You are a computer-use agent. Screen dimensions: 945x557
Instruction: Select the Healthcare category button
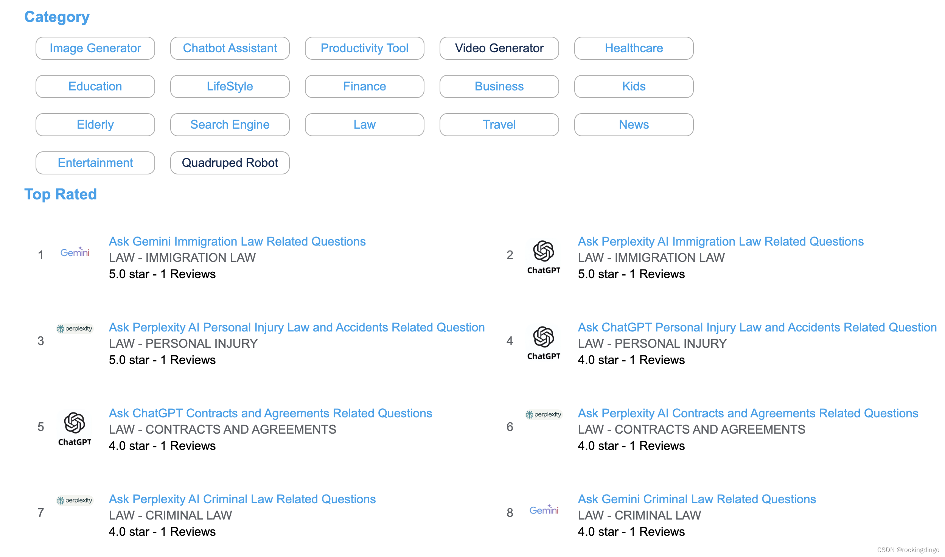point(634,48)
